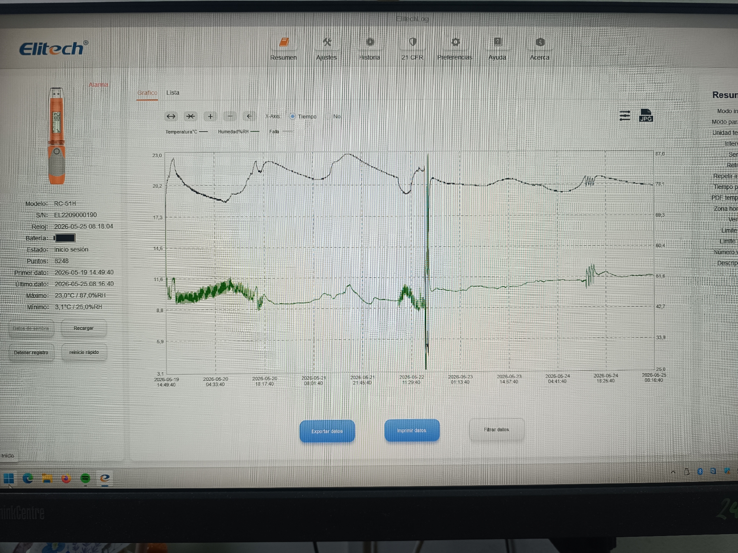Open the Acerca info icon
The image size is (738, 553).
(540, 42)
